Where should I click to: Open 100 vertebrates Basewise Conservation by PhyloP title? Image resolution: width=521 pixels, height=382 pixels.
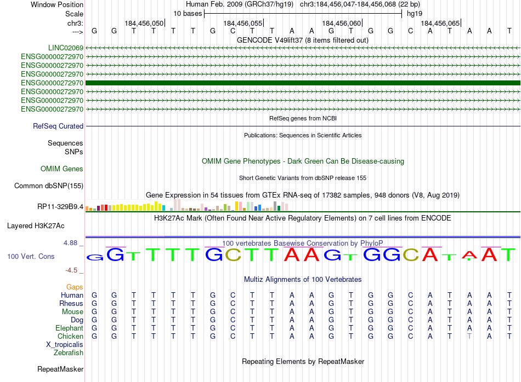[x=303, y=244]
